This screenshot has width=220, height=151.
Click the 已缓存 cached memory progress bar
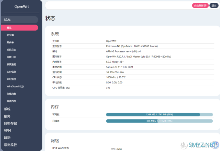click(x=159, y=121)
